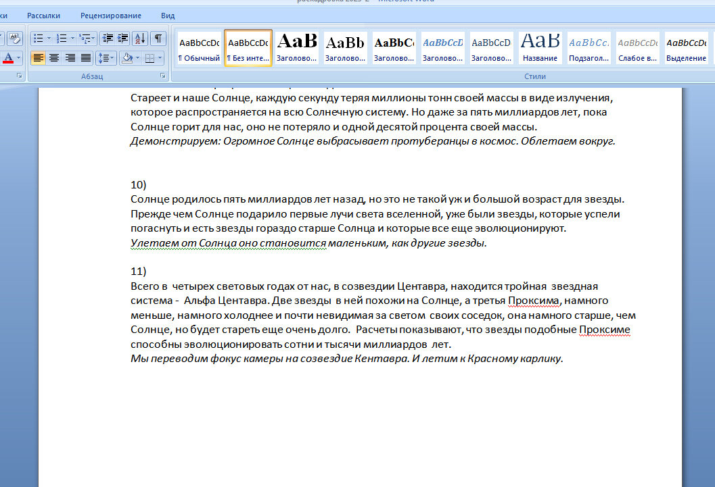
Task: Increase paragraph indent
Action: 122,39
